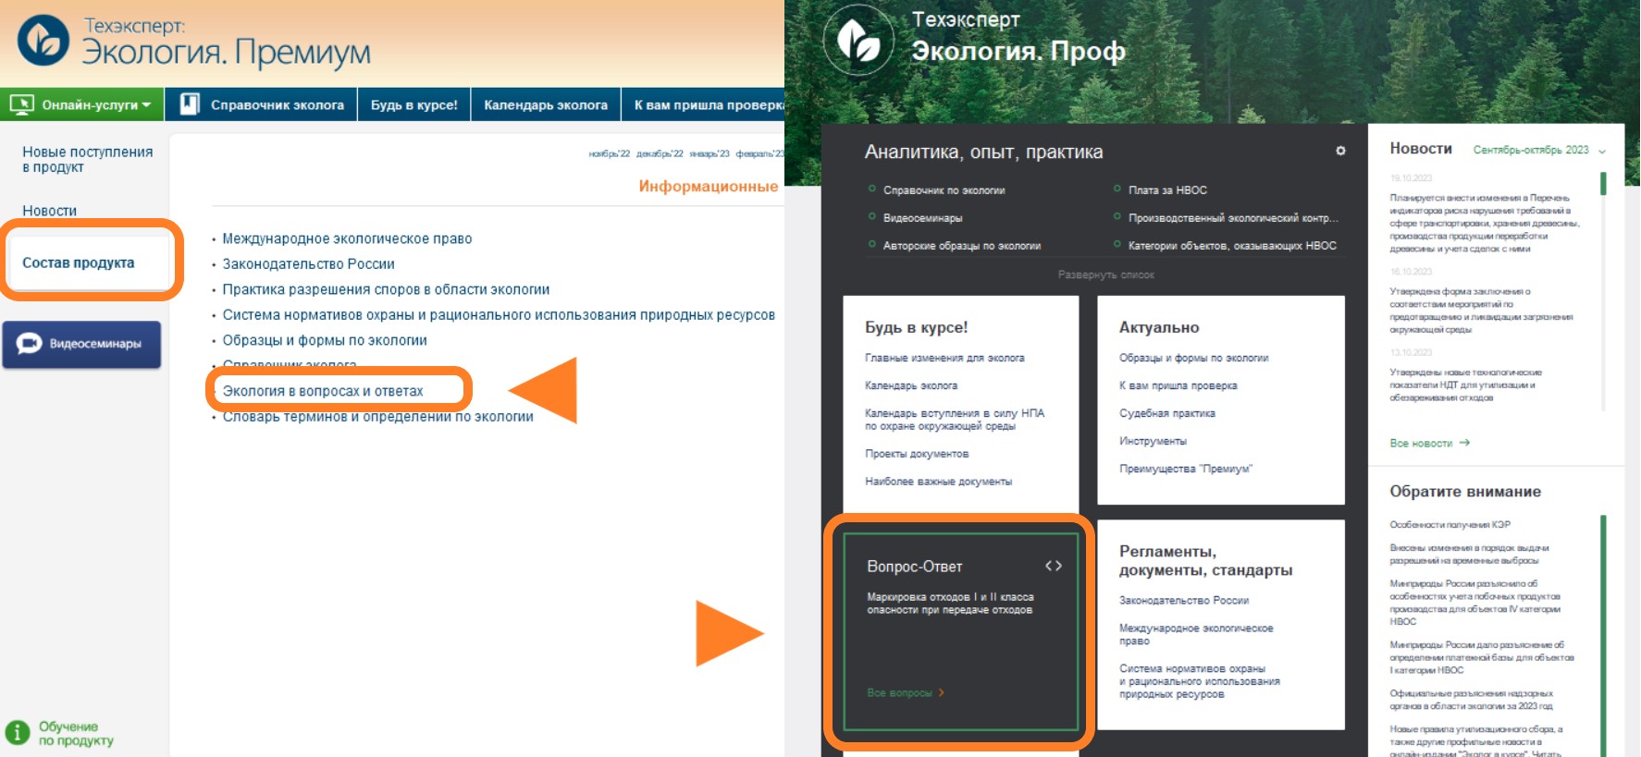The height and width of the screenshot is (757, 1641).
Task: Open Международное экологическое право link
Action: (347, 238)
